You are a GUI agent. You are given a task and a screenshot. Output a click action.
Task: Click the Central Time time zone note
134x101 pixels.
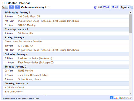21,99
